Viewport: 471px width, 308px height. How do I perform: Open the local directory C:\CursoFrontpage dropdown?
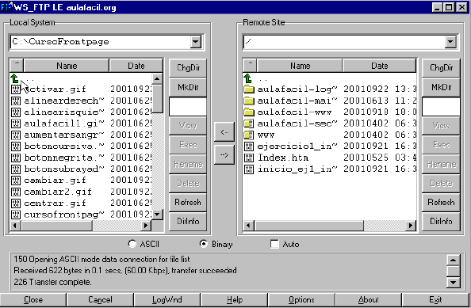click(x=196, y=42)
